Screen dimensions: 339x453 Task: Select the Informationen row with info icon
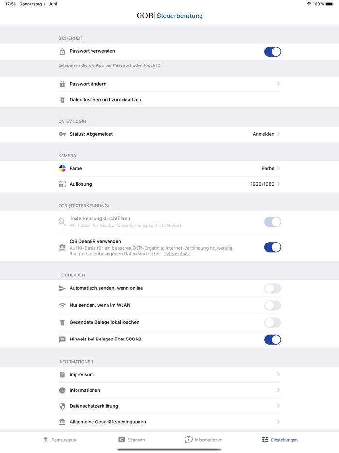[85, 390]
